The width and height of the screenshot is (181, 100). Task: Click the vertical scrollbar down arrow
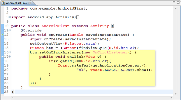pyautogui.click(x=175, y=94)
